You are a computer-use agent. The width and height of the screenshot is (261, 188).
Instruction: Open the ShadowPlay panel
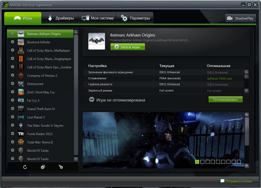pos(240,18)
